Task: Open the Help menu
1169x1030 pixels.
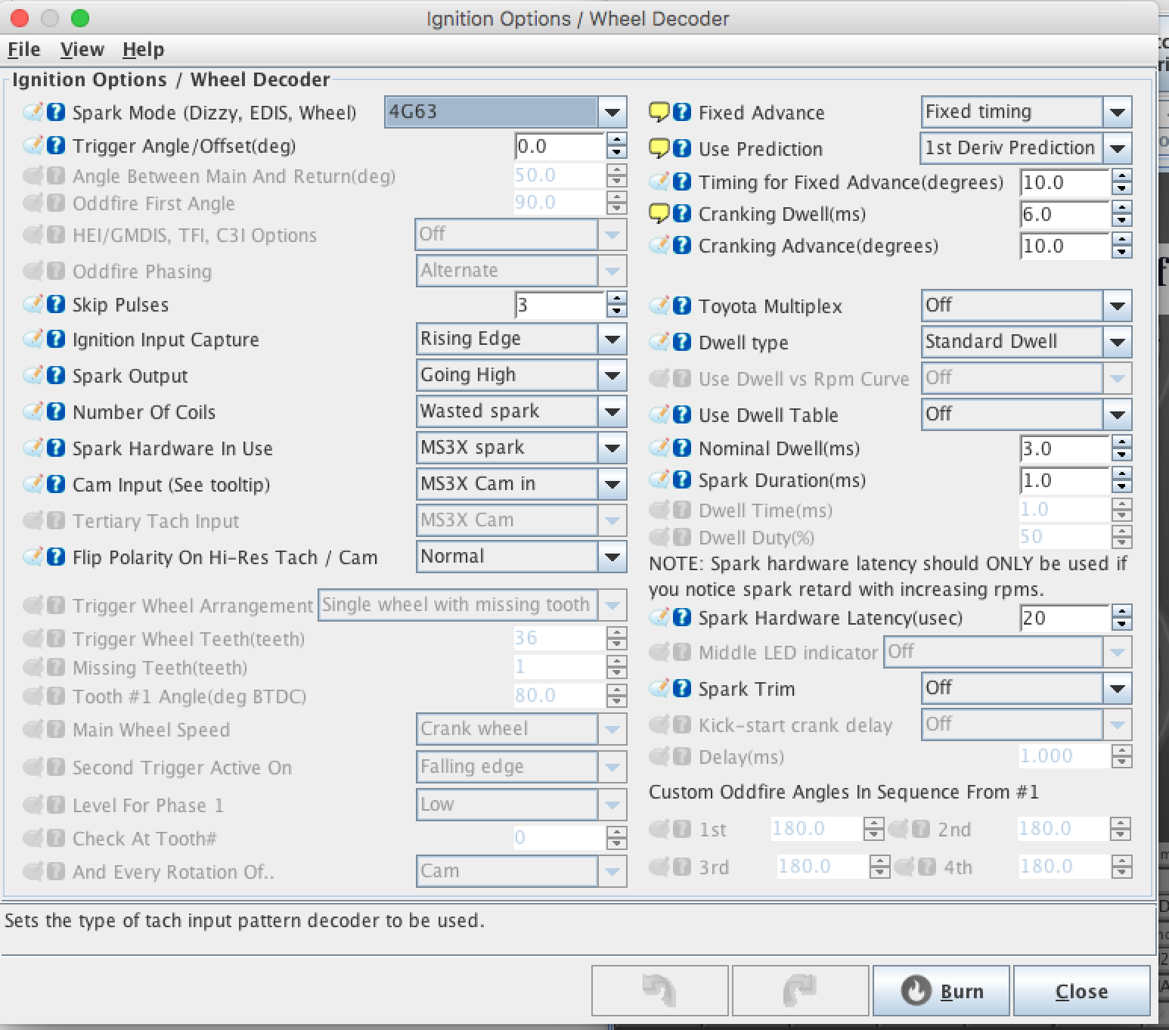Action: tap(143, 50)
